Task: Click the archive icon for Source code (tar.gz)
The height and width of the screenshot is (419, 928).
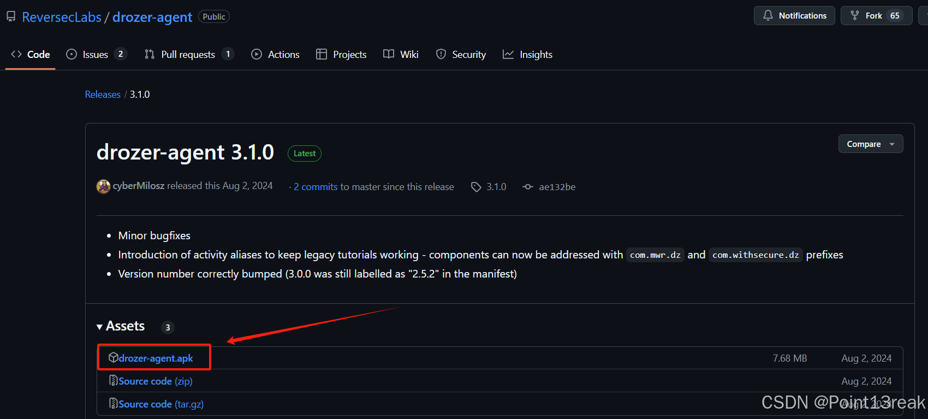Action: tap(114, 403)
